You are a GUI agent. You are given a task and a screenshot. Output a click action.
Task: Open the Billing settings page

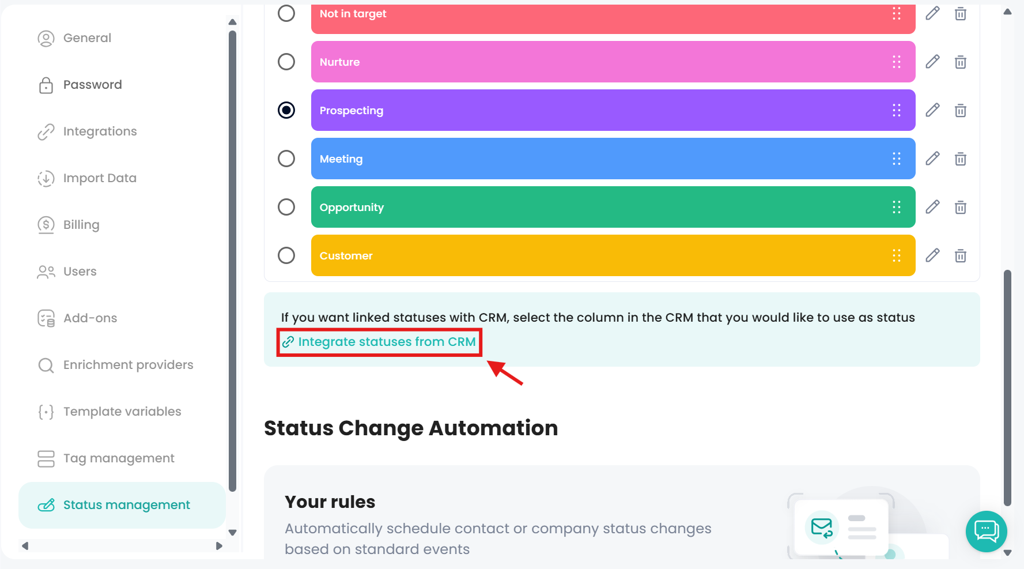(x=81, y=225)
